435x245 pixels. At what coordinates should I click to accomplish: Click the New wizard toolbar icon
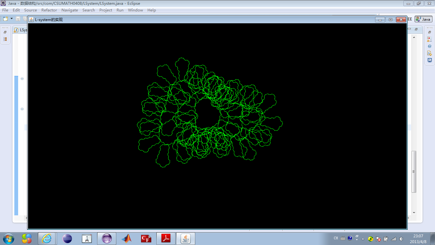[5, 19]
